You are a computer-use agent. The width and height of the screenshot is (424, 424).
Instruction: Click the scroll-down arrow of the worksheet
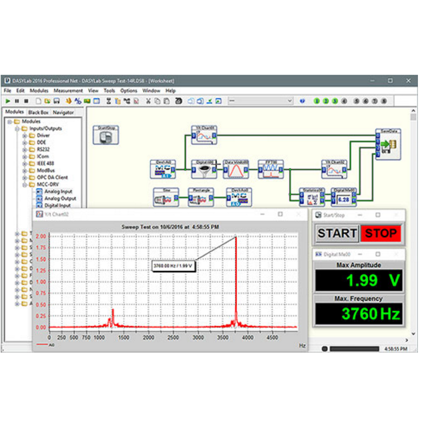pos(413,333)
